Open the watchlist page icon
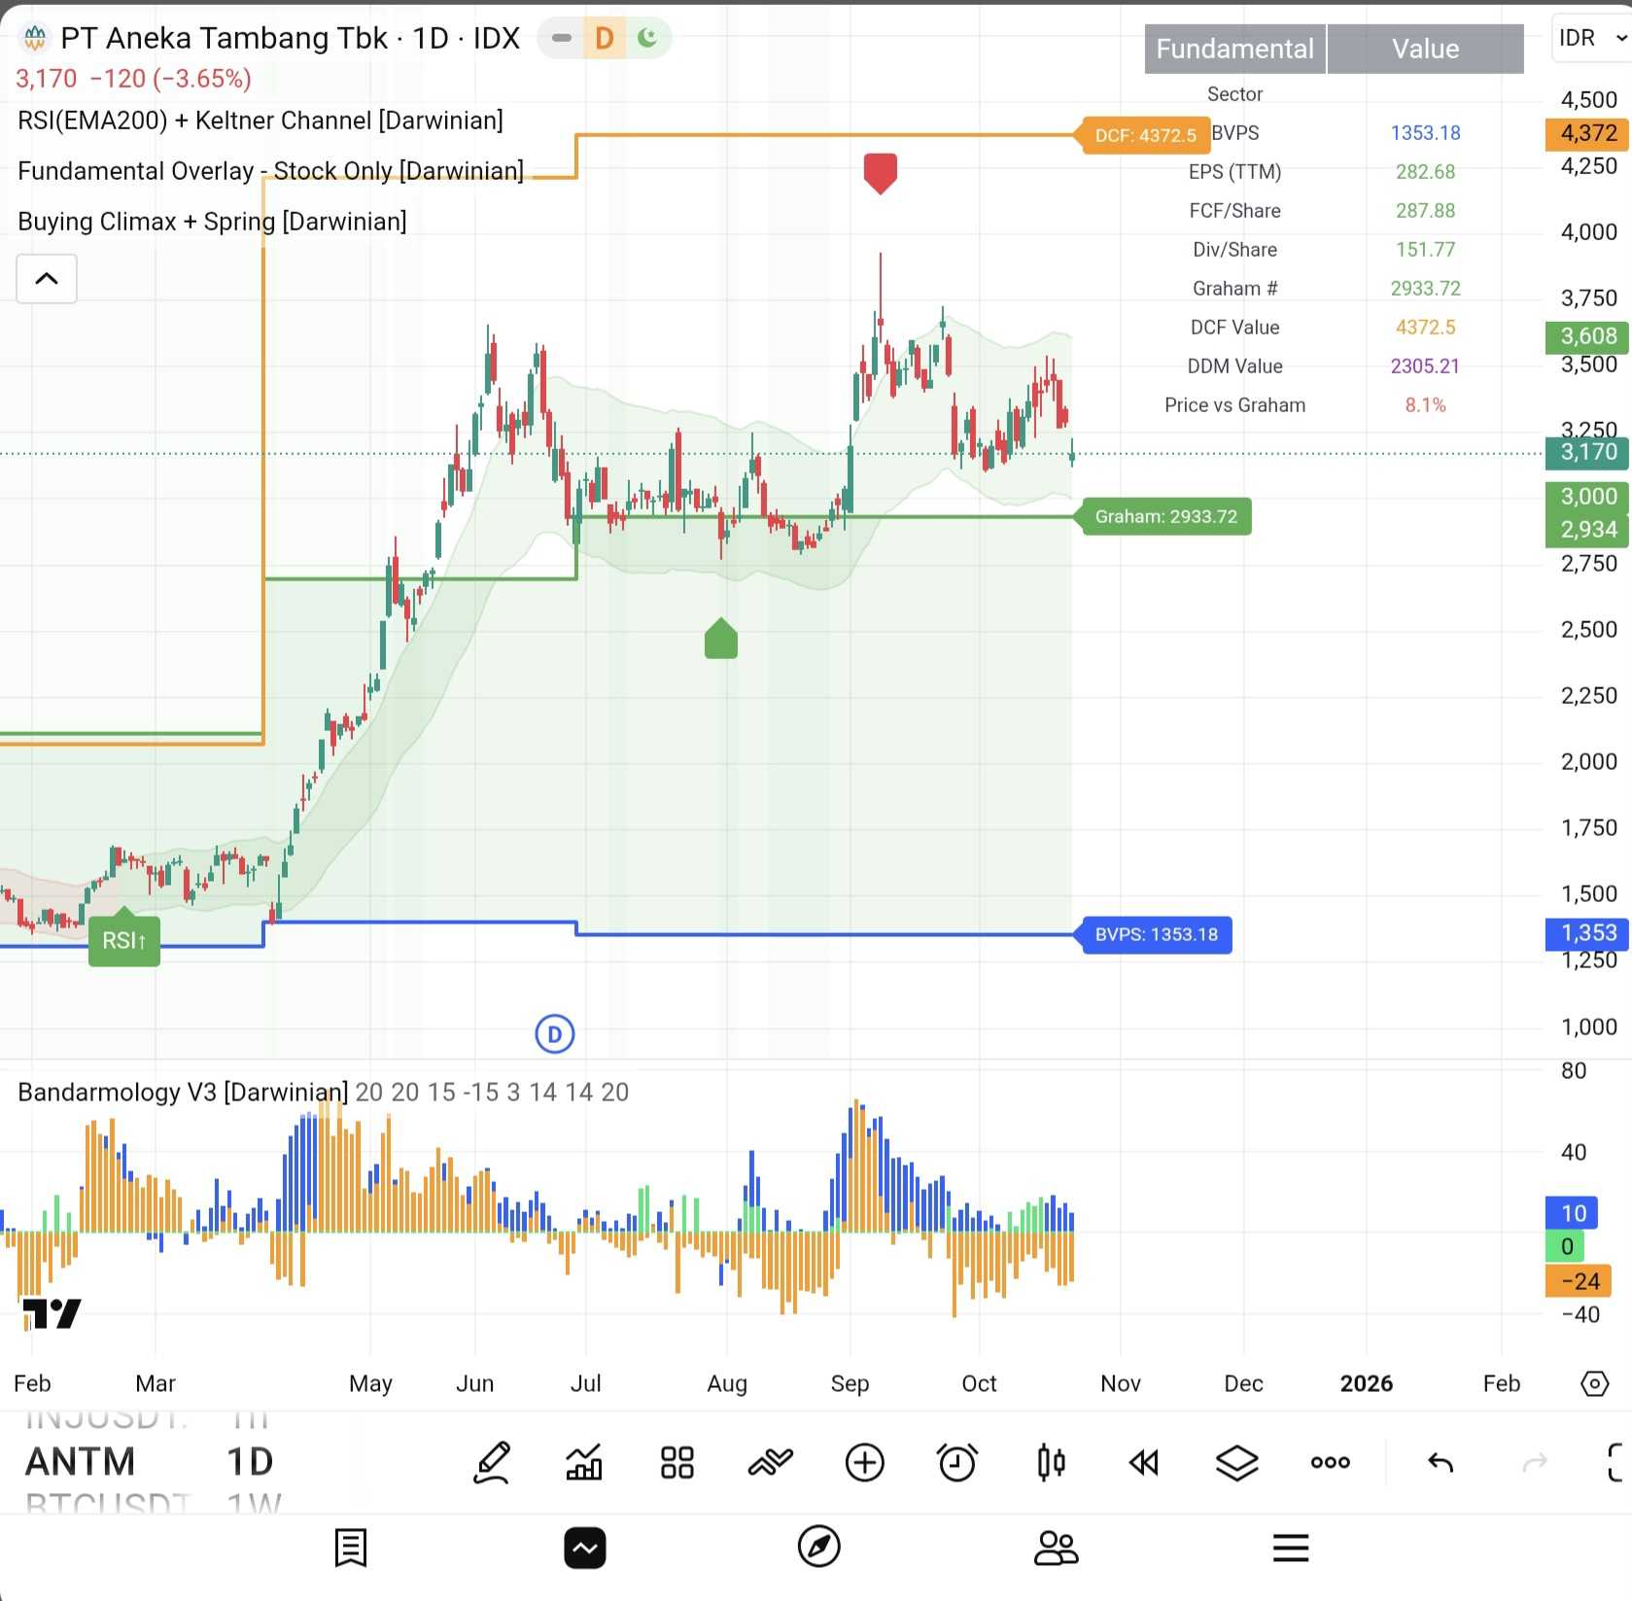Viewport: 1632px width, 1601px height. (350, 1548)
